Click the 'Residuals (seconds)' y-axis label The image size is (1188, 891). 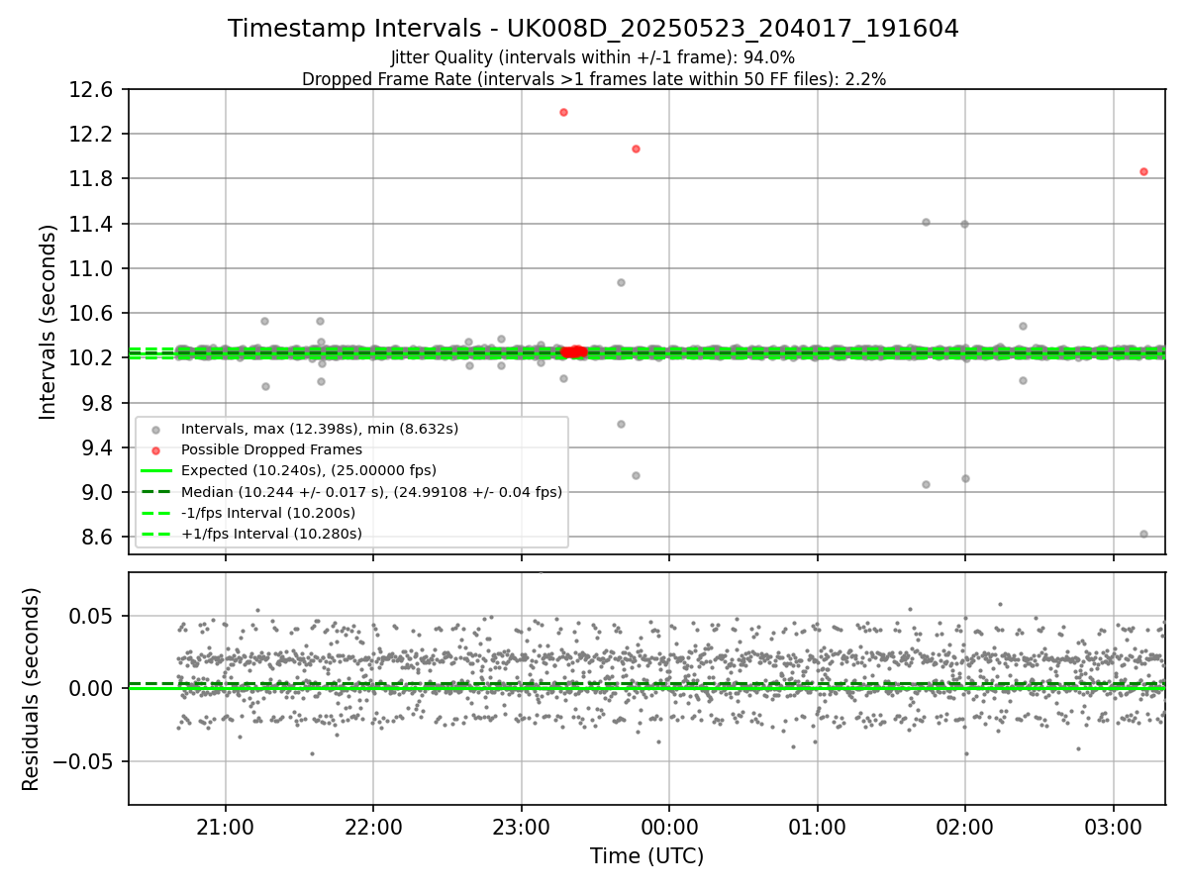tap(32, 689)
